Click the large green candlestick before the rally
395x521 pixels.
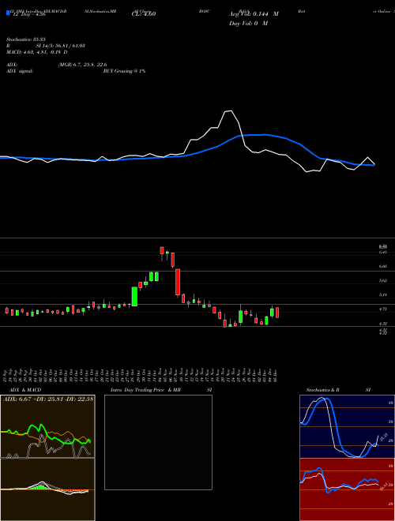tap(134, 296)
